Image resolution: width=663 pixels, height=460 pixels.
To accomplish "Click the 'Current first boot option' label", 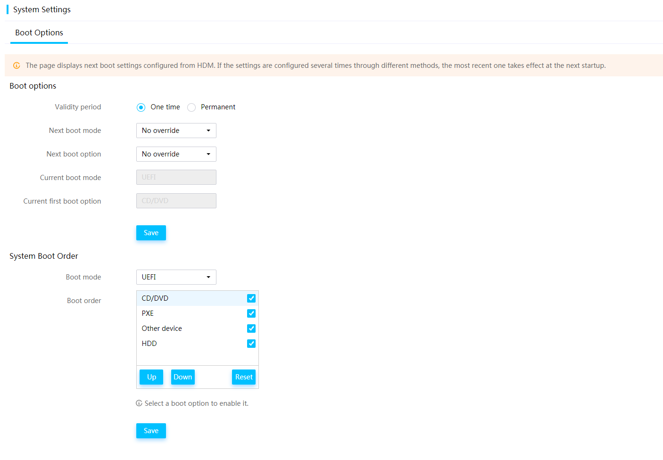I will pyautogui.click(x=62, y=201).
